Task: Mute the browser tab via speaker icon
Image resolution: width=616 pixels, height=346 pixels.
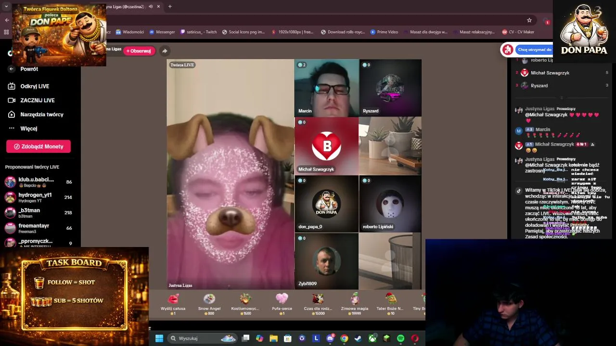Action: (151, 7)
